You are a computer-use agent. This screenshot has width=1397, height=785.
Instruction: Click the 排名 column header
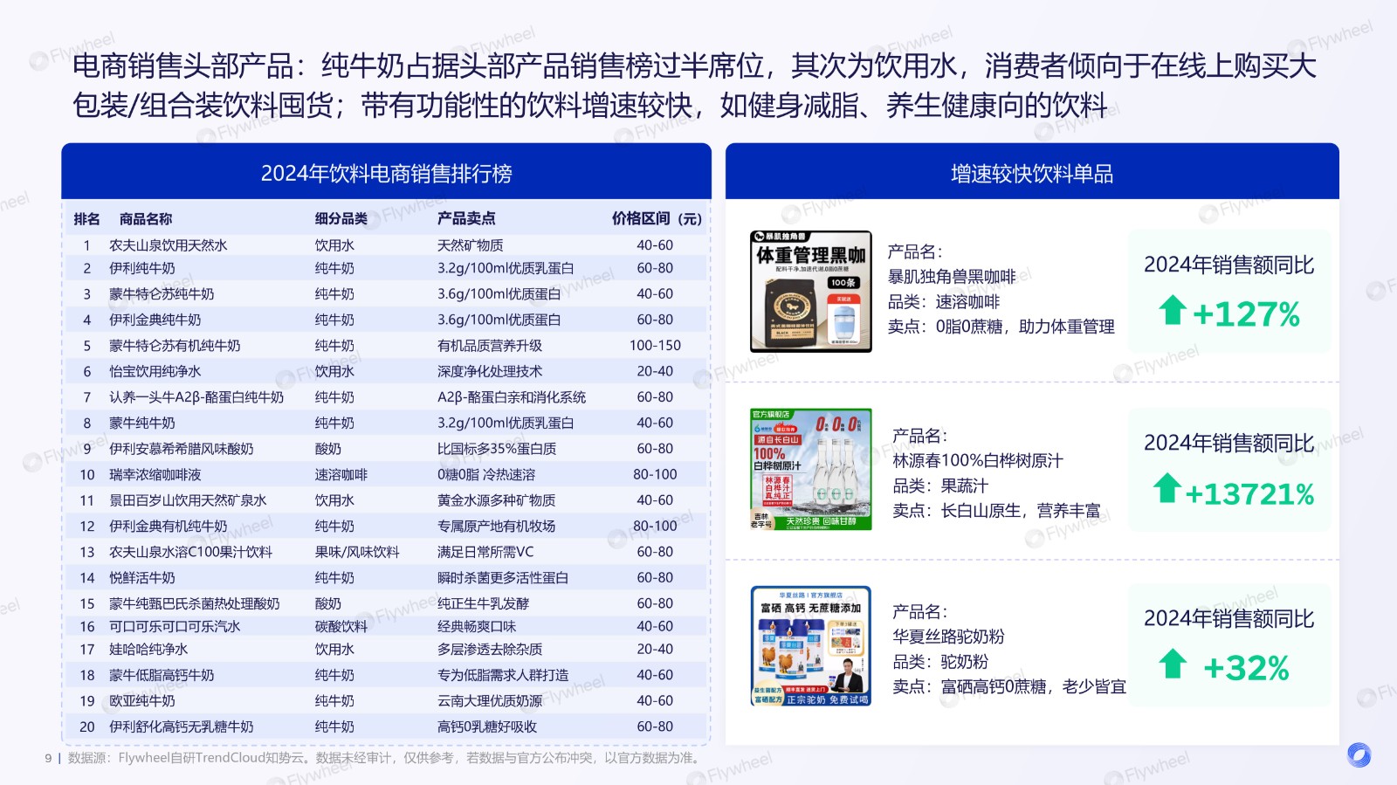click(86, 218)
